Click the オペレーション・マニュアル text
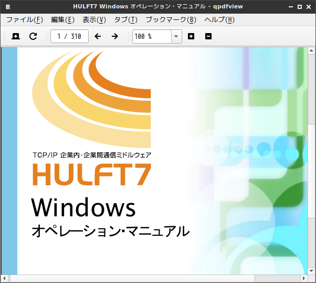 (111, 231)
